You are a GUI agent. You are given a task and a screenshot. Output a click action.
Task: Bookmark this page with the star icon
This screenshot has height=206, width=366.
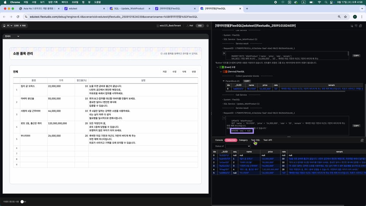click(x=345, y=17)
